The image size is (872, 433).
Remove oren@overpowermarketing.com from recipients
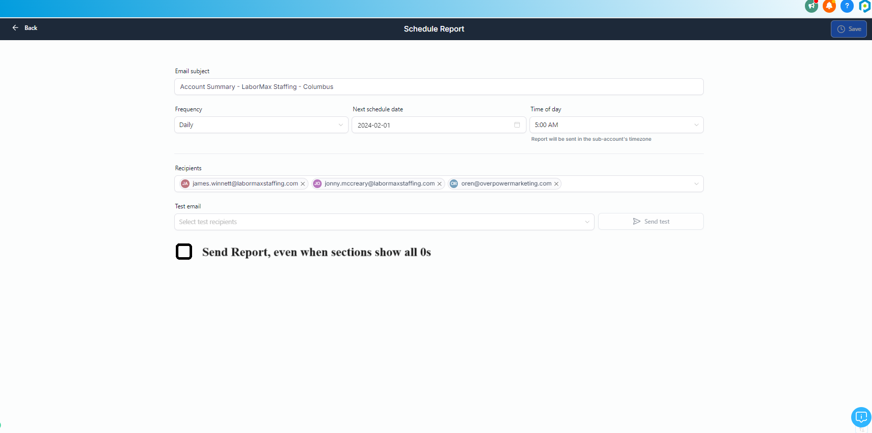(x=556, y=184)
